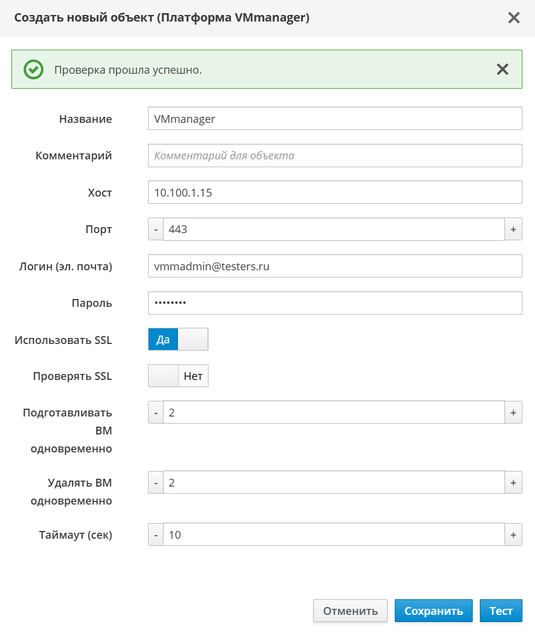The height and width of the screenshot is (634, 535).
Task: Enable the Проверять SSL switch
Action: pyautogui.click(x=178, y=376)
